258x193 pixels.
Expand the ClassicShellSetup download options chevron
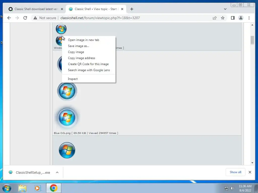click(57, 172)
